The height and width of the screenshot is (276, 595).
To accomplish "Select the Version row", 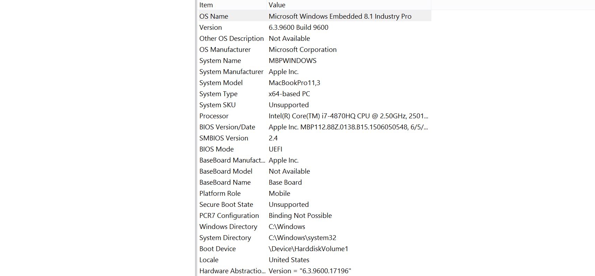I will coord(314,27).
